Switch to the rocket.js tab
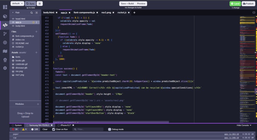The height and width of the screenshot is (140, 257). click(122, 12)
